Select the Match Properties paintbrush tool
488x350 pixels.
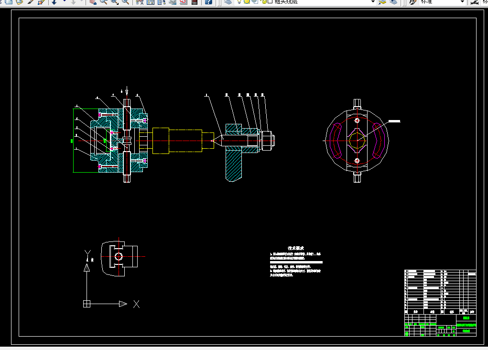click(x=31, y=2)
